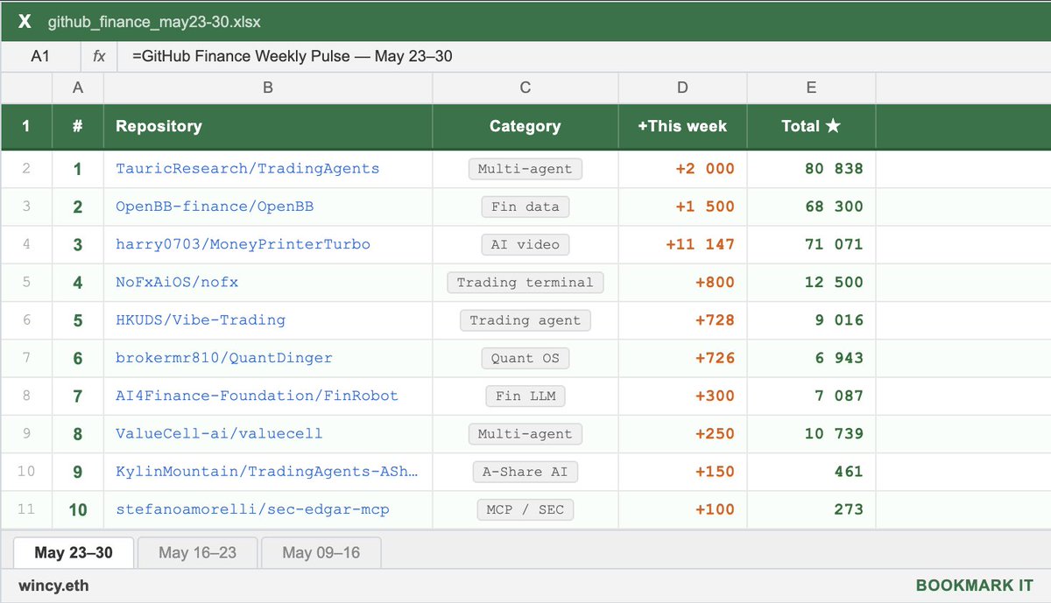
Task: Open the May 16–23 sheet tab
Action: [x=197, y=552]
